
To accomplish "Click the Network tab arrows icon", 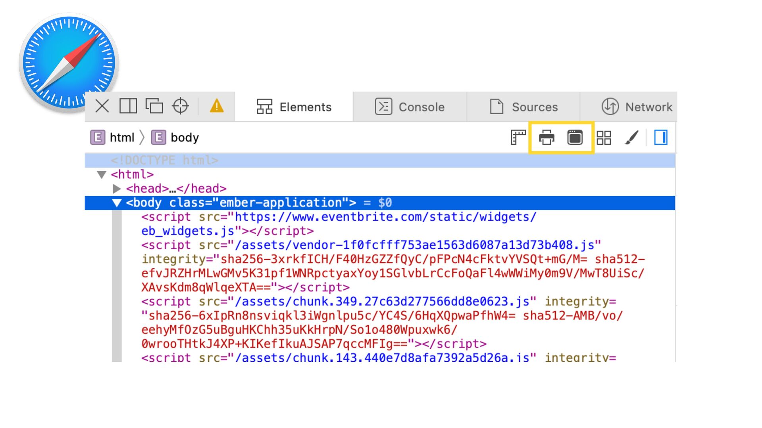I will pos(610,107).
